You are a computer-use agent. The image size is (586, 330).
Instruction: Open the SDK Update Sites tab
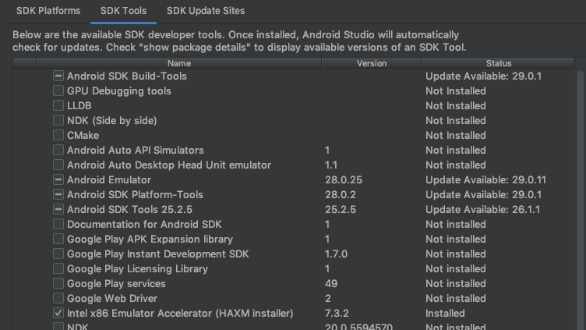coord(206,11)
